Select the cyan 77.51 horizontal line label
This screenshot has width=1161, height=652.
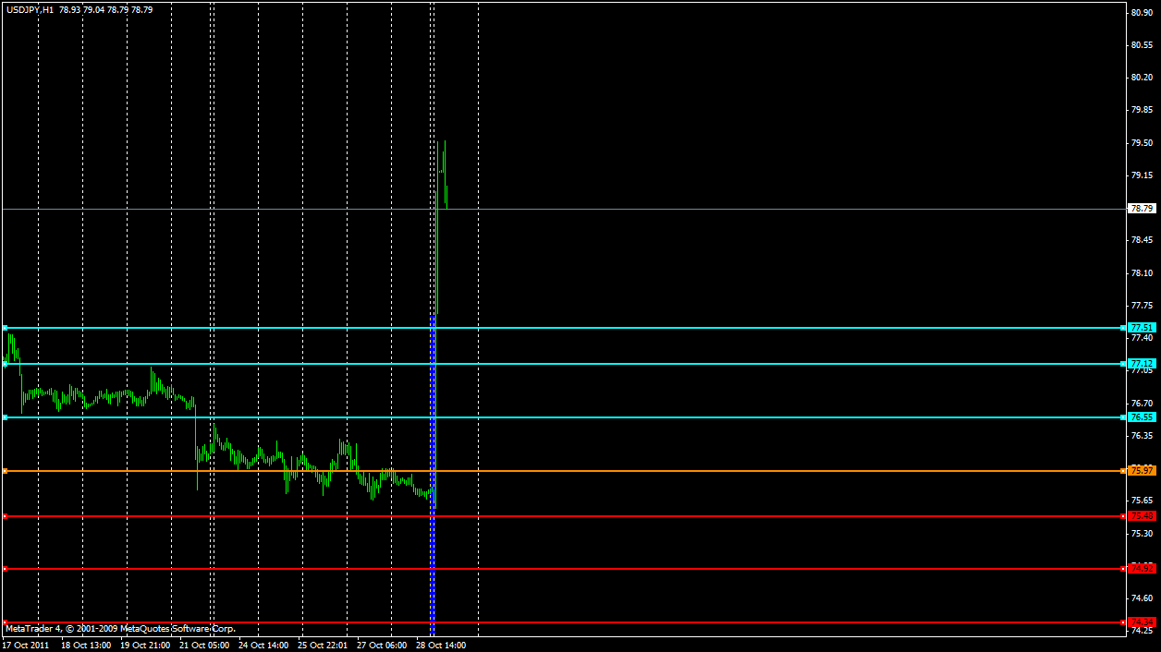pos(1143,328)
